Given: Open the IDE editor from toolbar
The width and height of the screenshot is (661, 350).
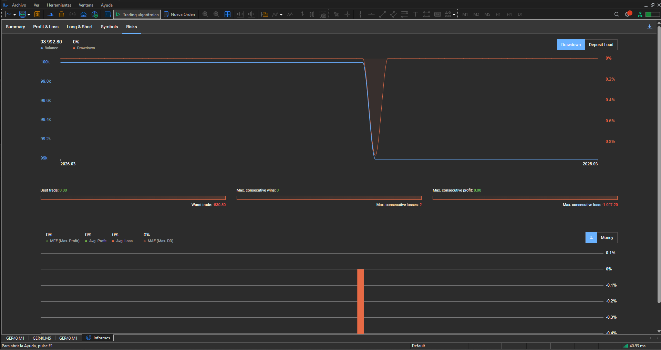Looking at the screenshot, I should 50,14.
